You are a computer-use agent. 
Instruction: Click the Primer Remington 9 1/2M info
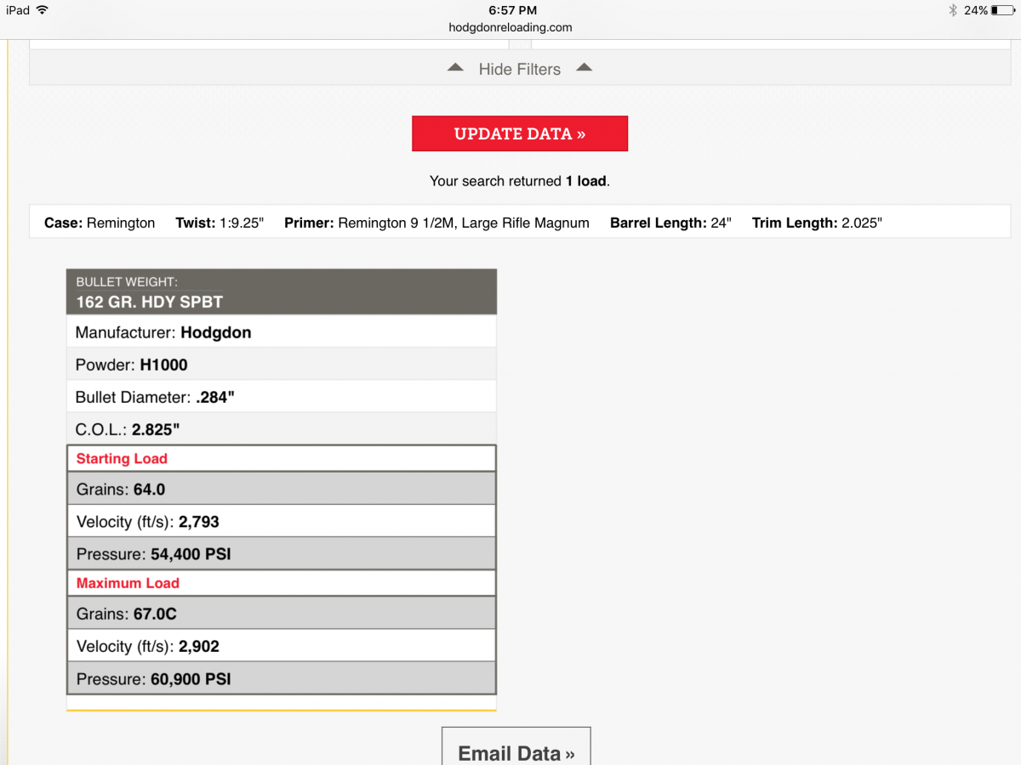tap(436, 223)
